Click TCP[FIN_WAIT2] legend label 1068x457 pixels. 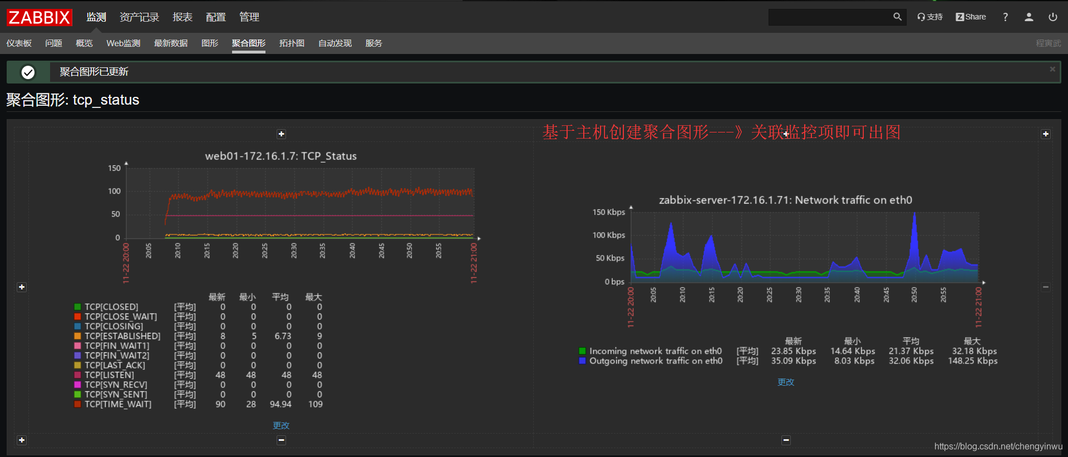pos(117,356)
